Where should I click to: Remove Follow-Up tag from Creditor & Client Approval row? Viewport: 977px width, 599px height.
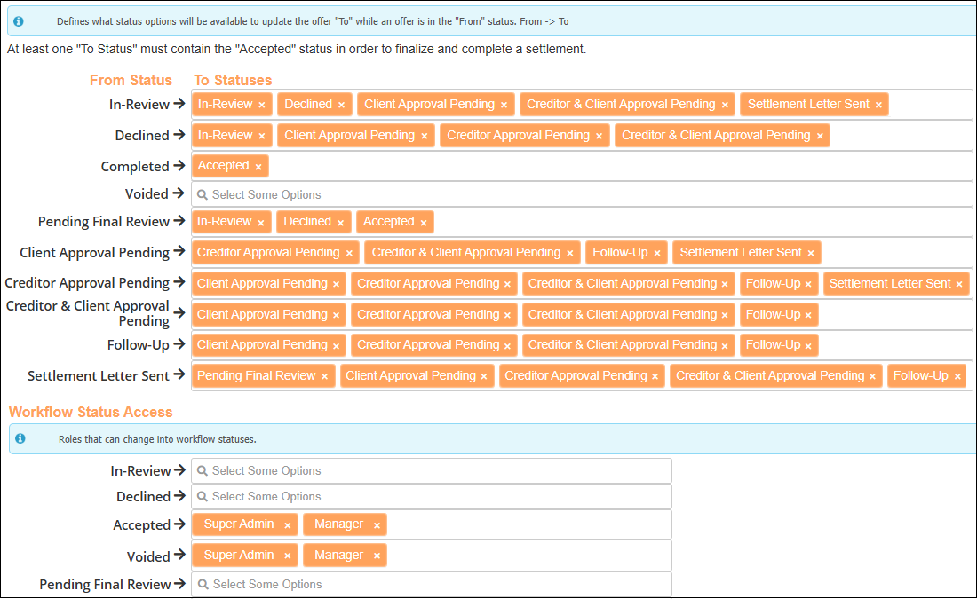coord(808,315)
